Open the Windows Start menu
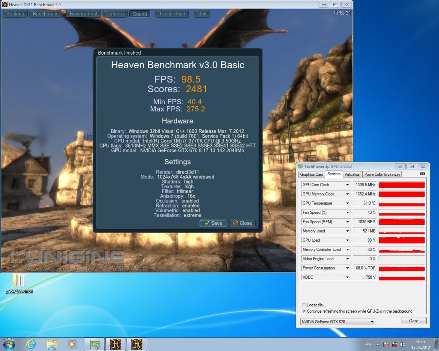Image resolution: width=439 pixels, height=351 pixels. 9,344
